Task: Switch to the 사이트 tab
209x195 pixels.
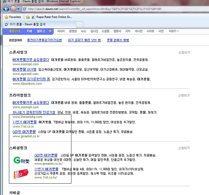Action: pyautogui.click(x=150, y=31)
